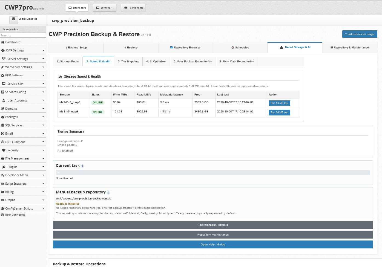This screenshot has width=382, height=267.
Task: Click the Repository maintenance button
Action: coord(213,235)
